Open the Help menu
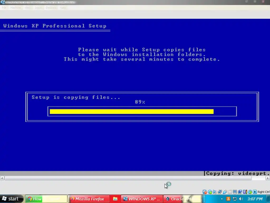The width and height of the screenshot is (270, 203). (x=63, y=8)
